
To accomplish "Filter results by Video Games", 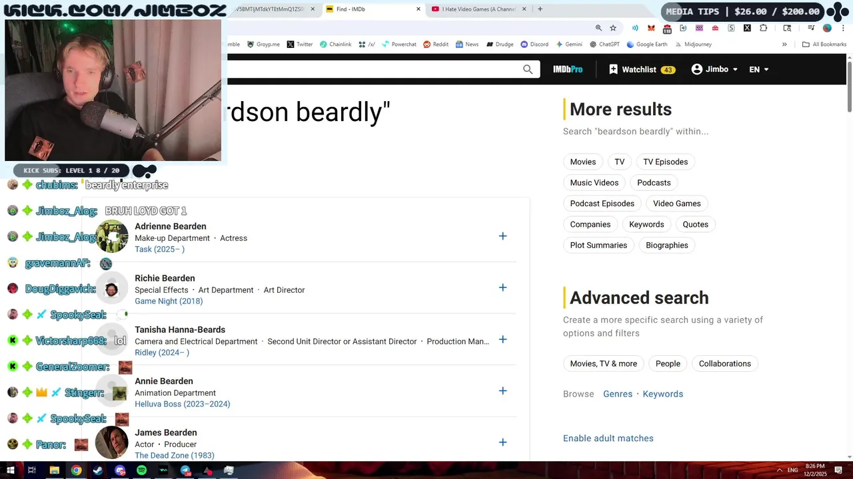I will tap(677, 204).
